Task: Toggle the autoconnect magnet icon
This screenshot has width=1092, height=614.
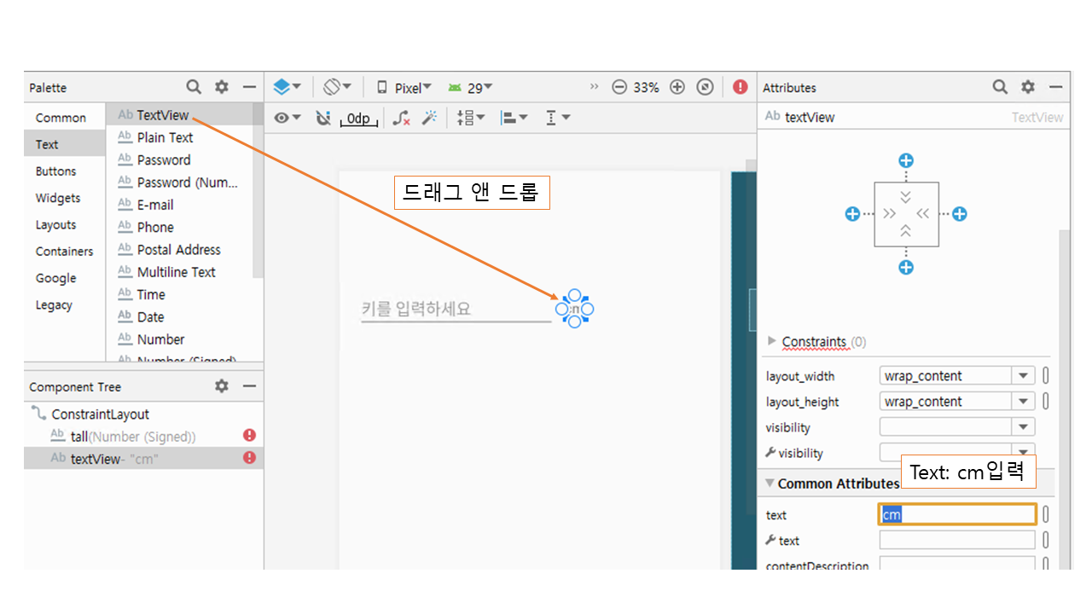Action: pyautogui.click(x=322, y=119)
